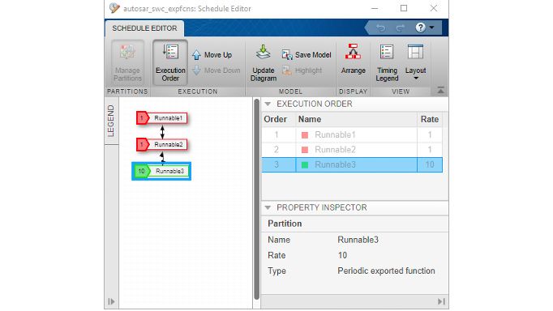Arrange the schedule diagram

[x=353, y=59]
